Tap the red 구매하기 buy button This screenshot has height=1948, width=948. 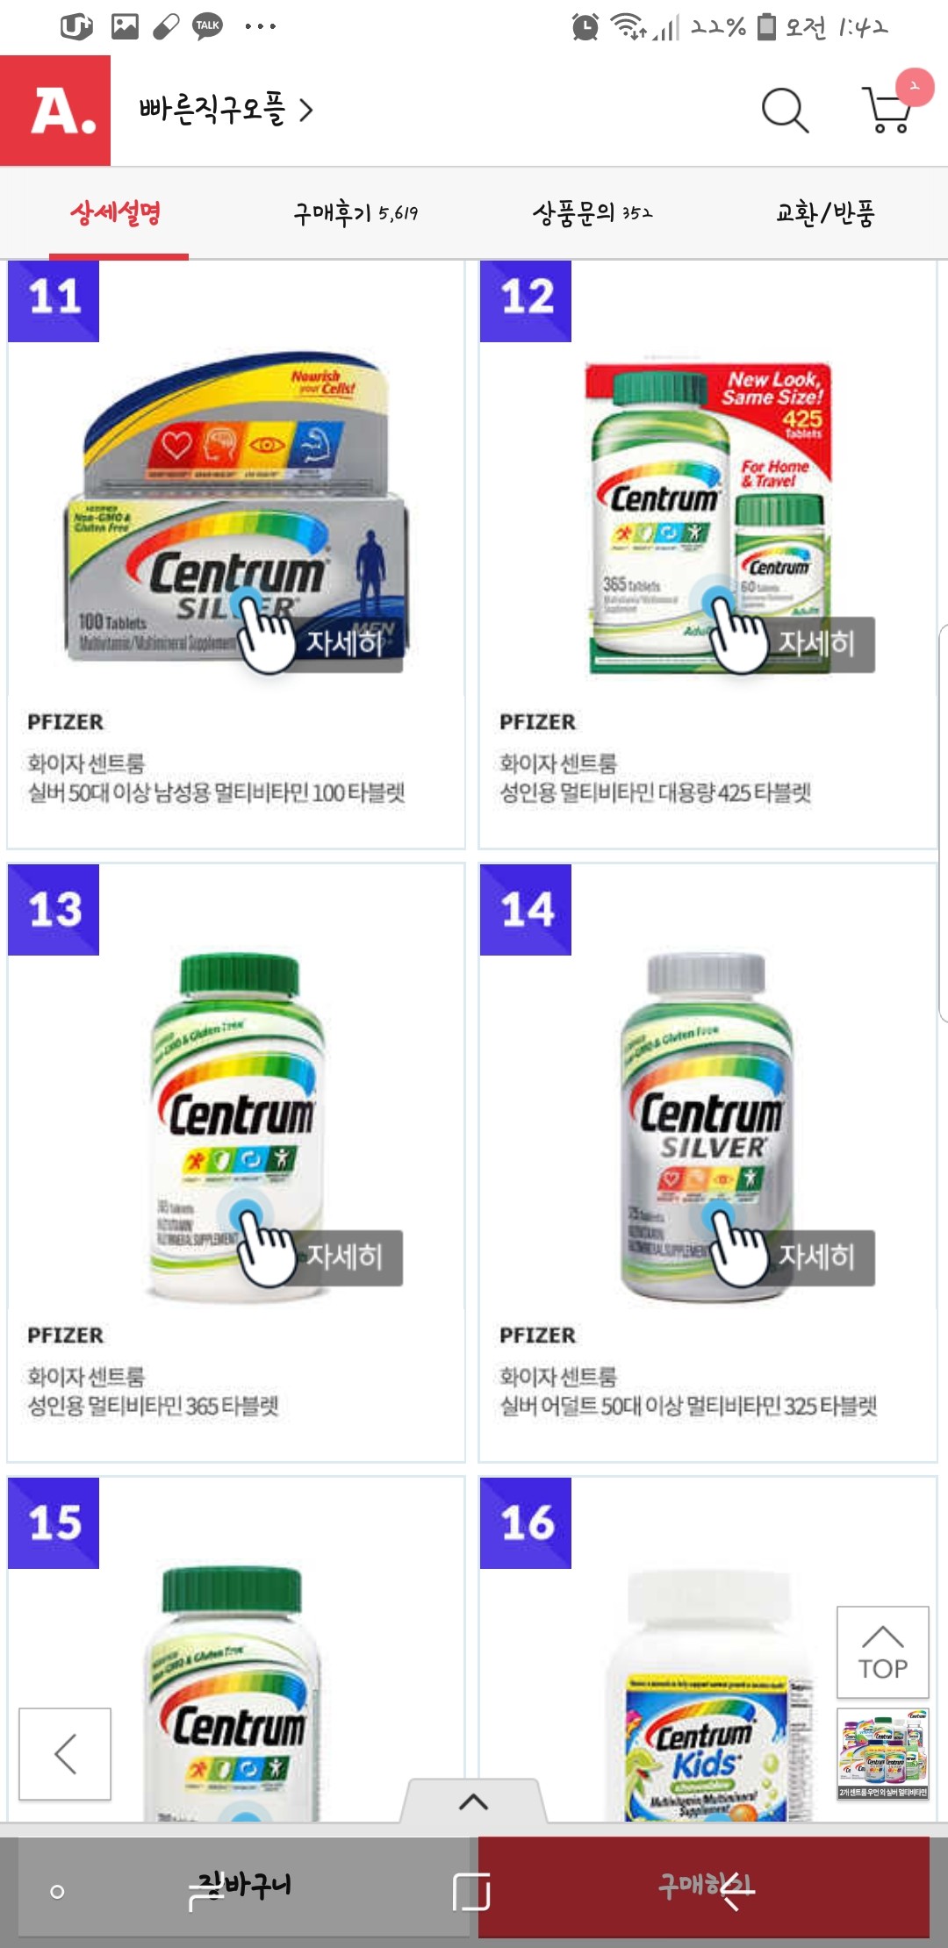coord(704,1887)
